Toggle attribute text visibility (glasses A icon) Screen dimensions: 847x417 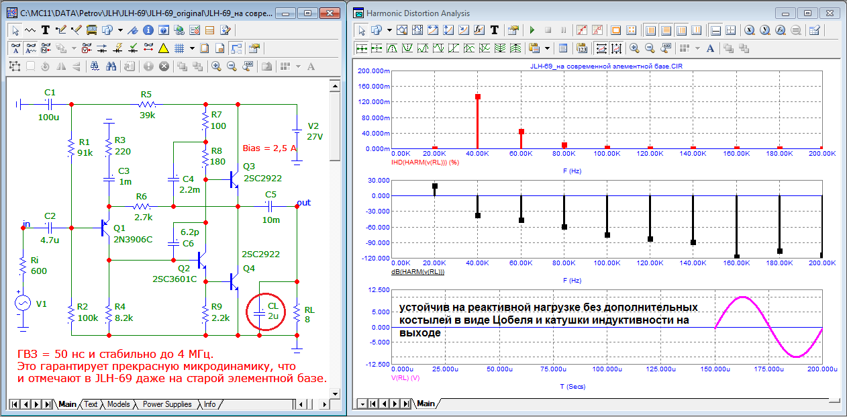pos(16,48)
